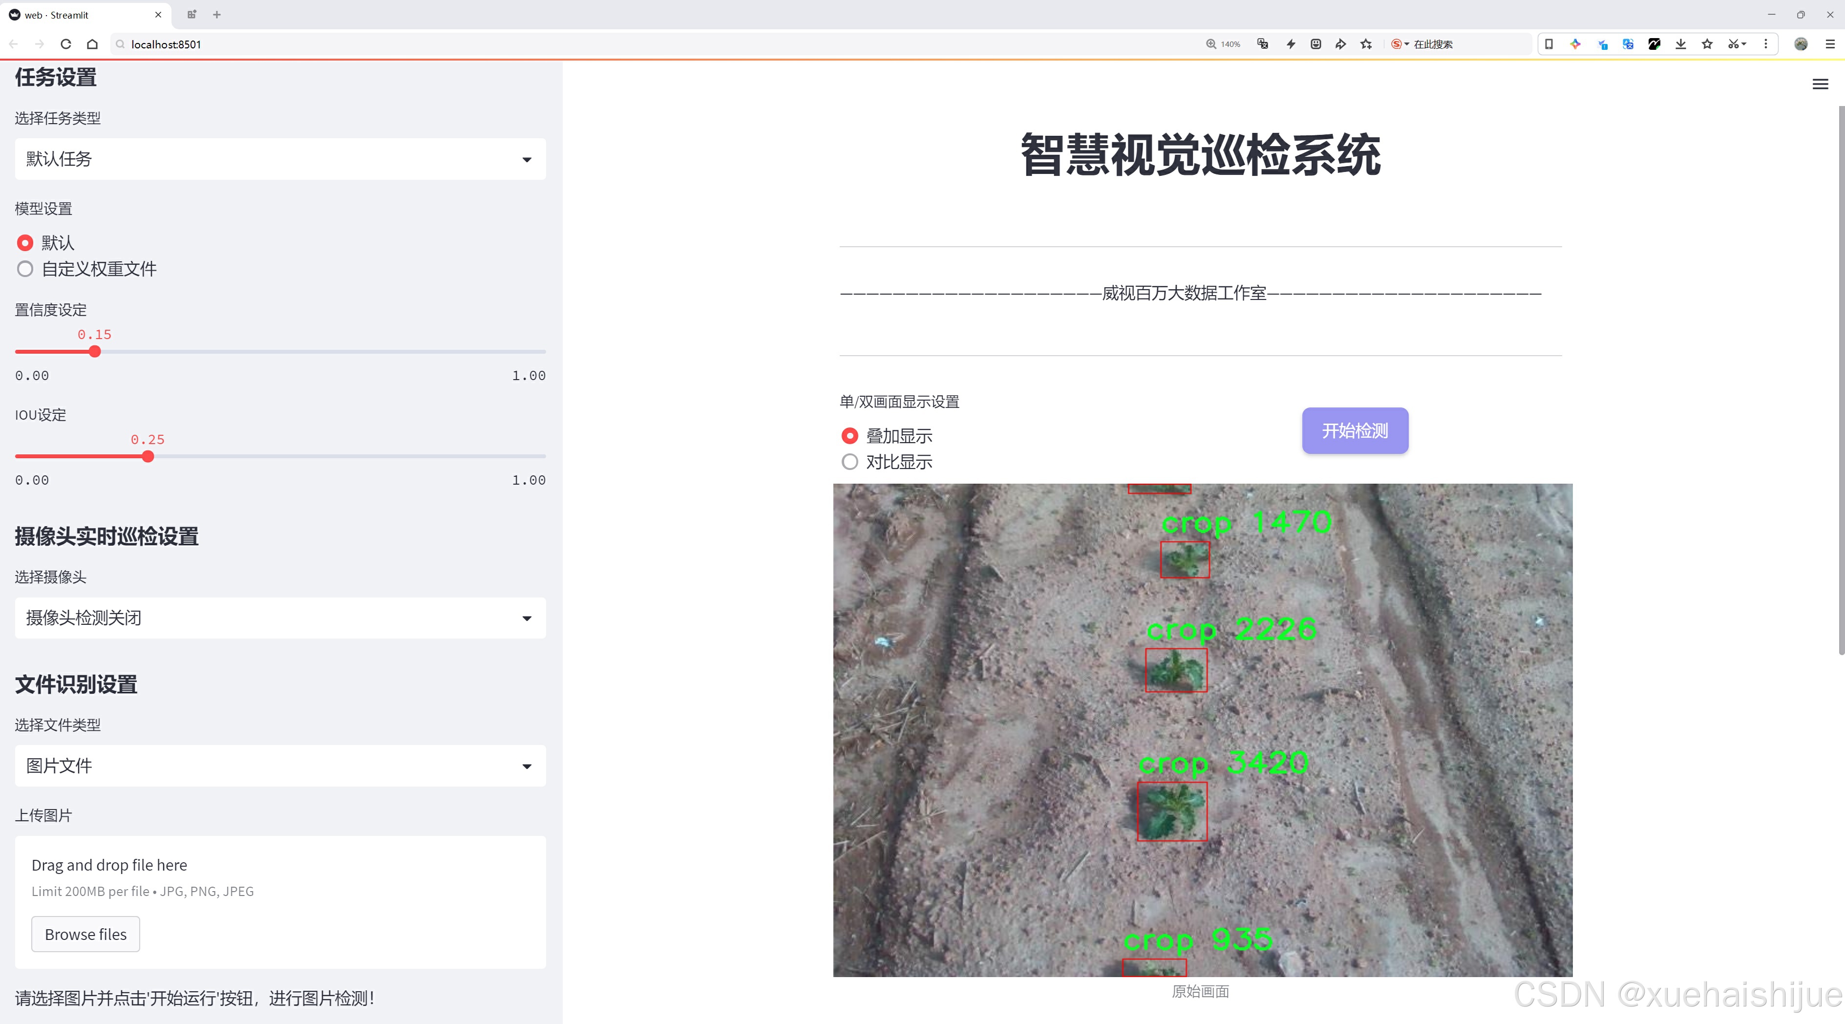This screenshot has height=1024, width=1845.
Task: Click the share arrow icon in address bar
Action: [x=1340, y=44]
